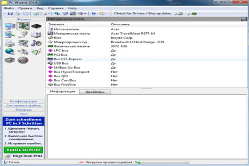Image resolution: width=249 pixels, height=166 pixels.
Task: Select the Bus PCI-Express row
Action: (x=147, y=59)
